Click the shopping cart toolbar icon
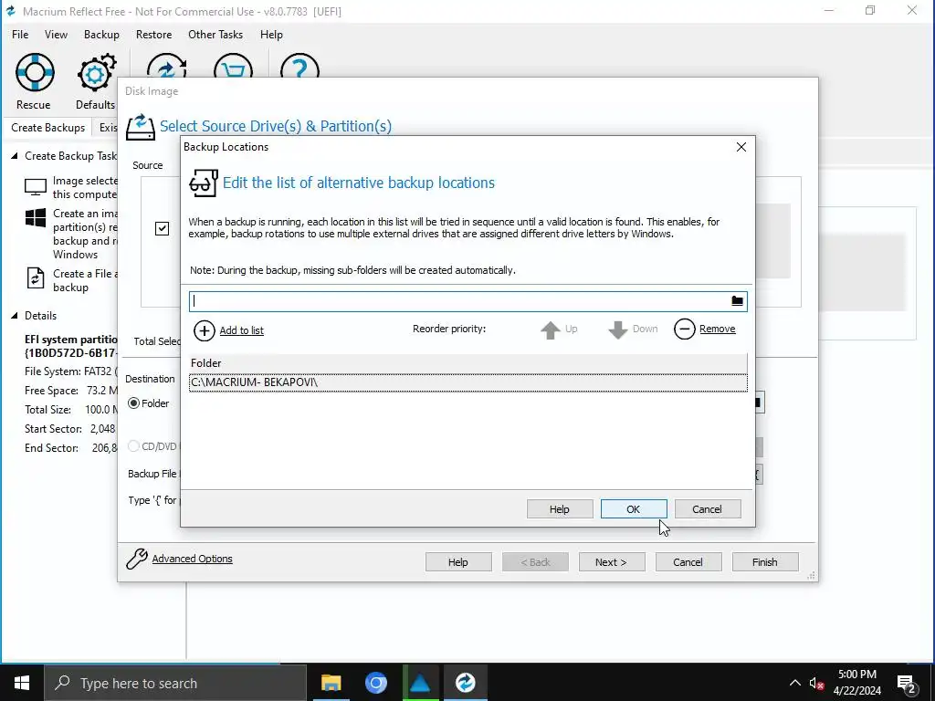The width and height of the screenshot is (935, 701). 233,66
